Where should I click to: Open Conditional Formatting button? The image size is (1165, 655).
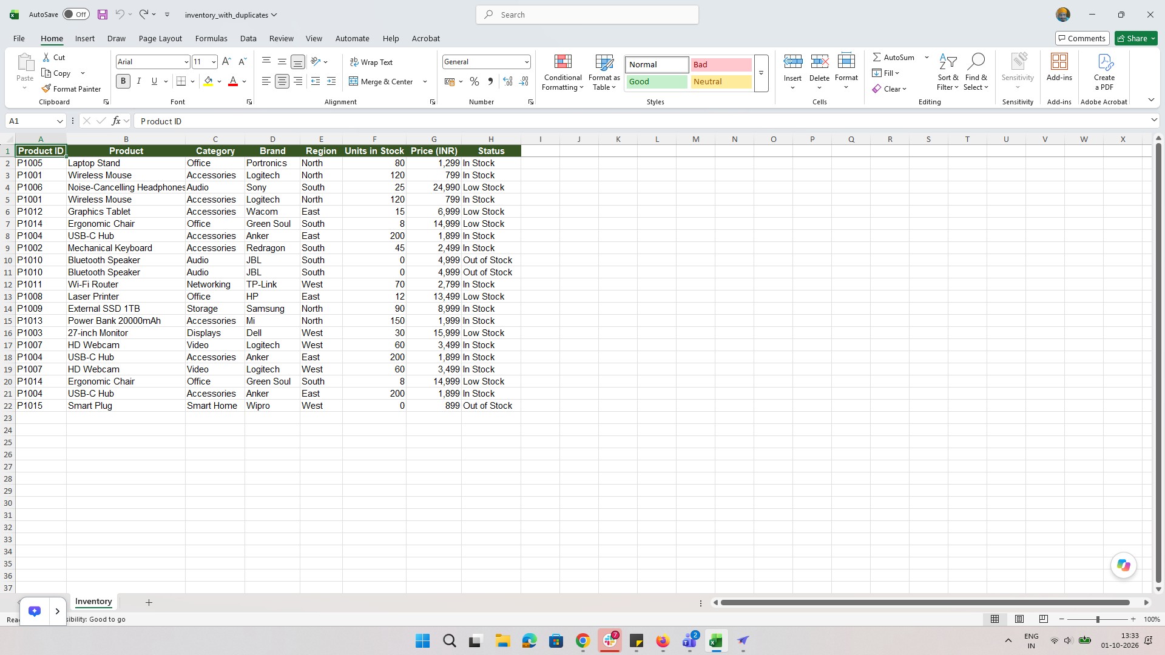pos(562,72)
